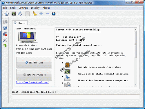Click the DNS Resolver button

(34, 63)
